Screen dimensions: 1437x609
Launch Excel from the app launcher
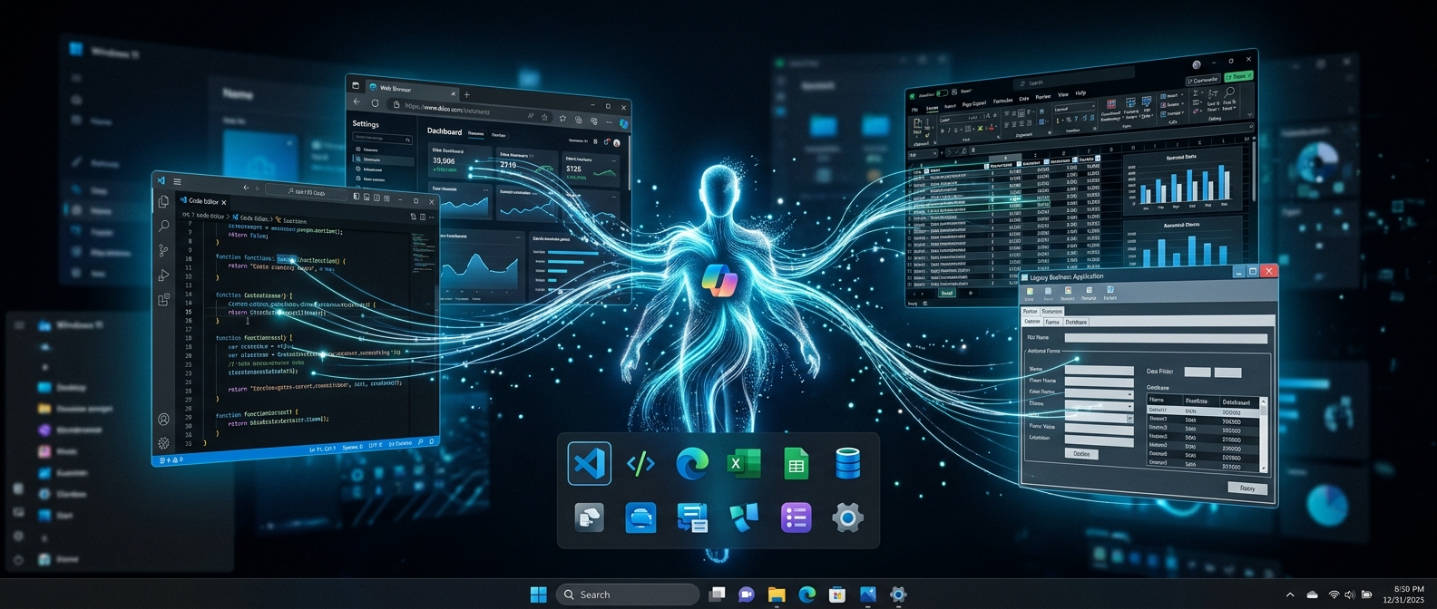pyautogui.click(x=744, y=464)
